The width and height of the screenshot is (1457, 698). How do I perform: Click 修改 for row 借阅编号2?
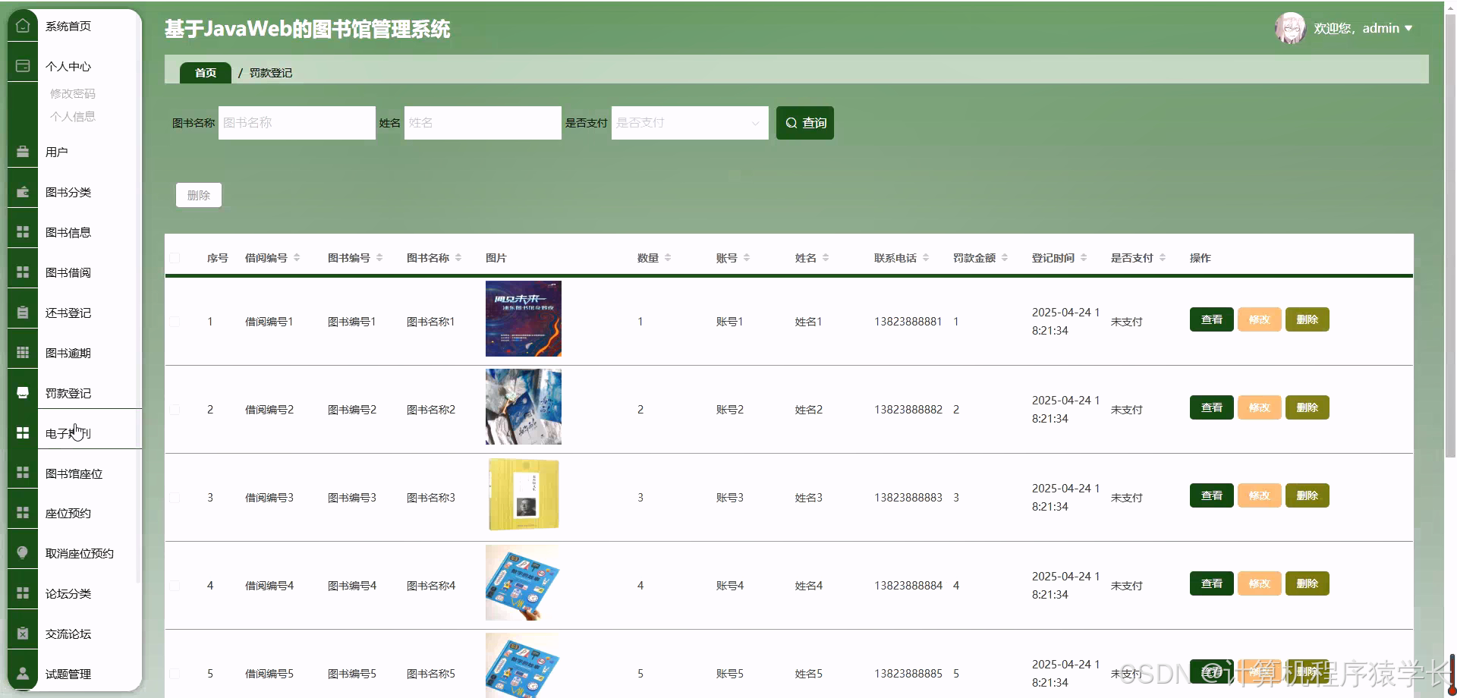coord(1260,407)
